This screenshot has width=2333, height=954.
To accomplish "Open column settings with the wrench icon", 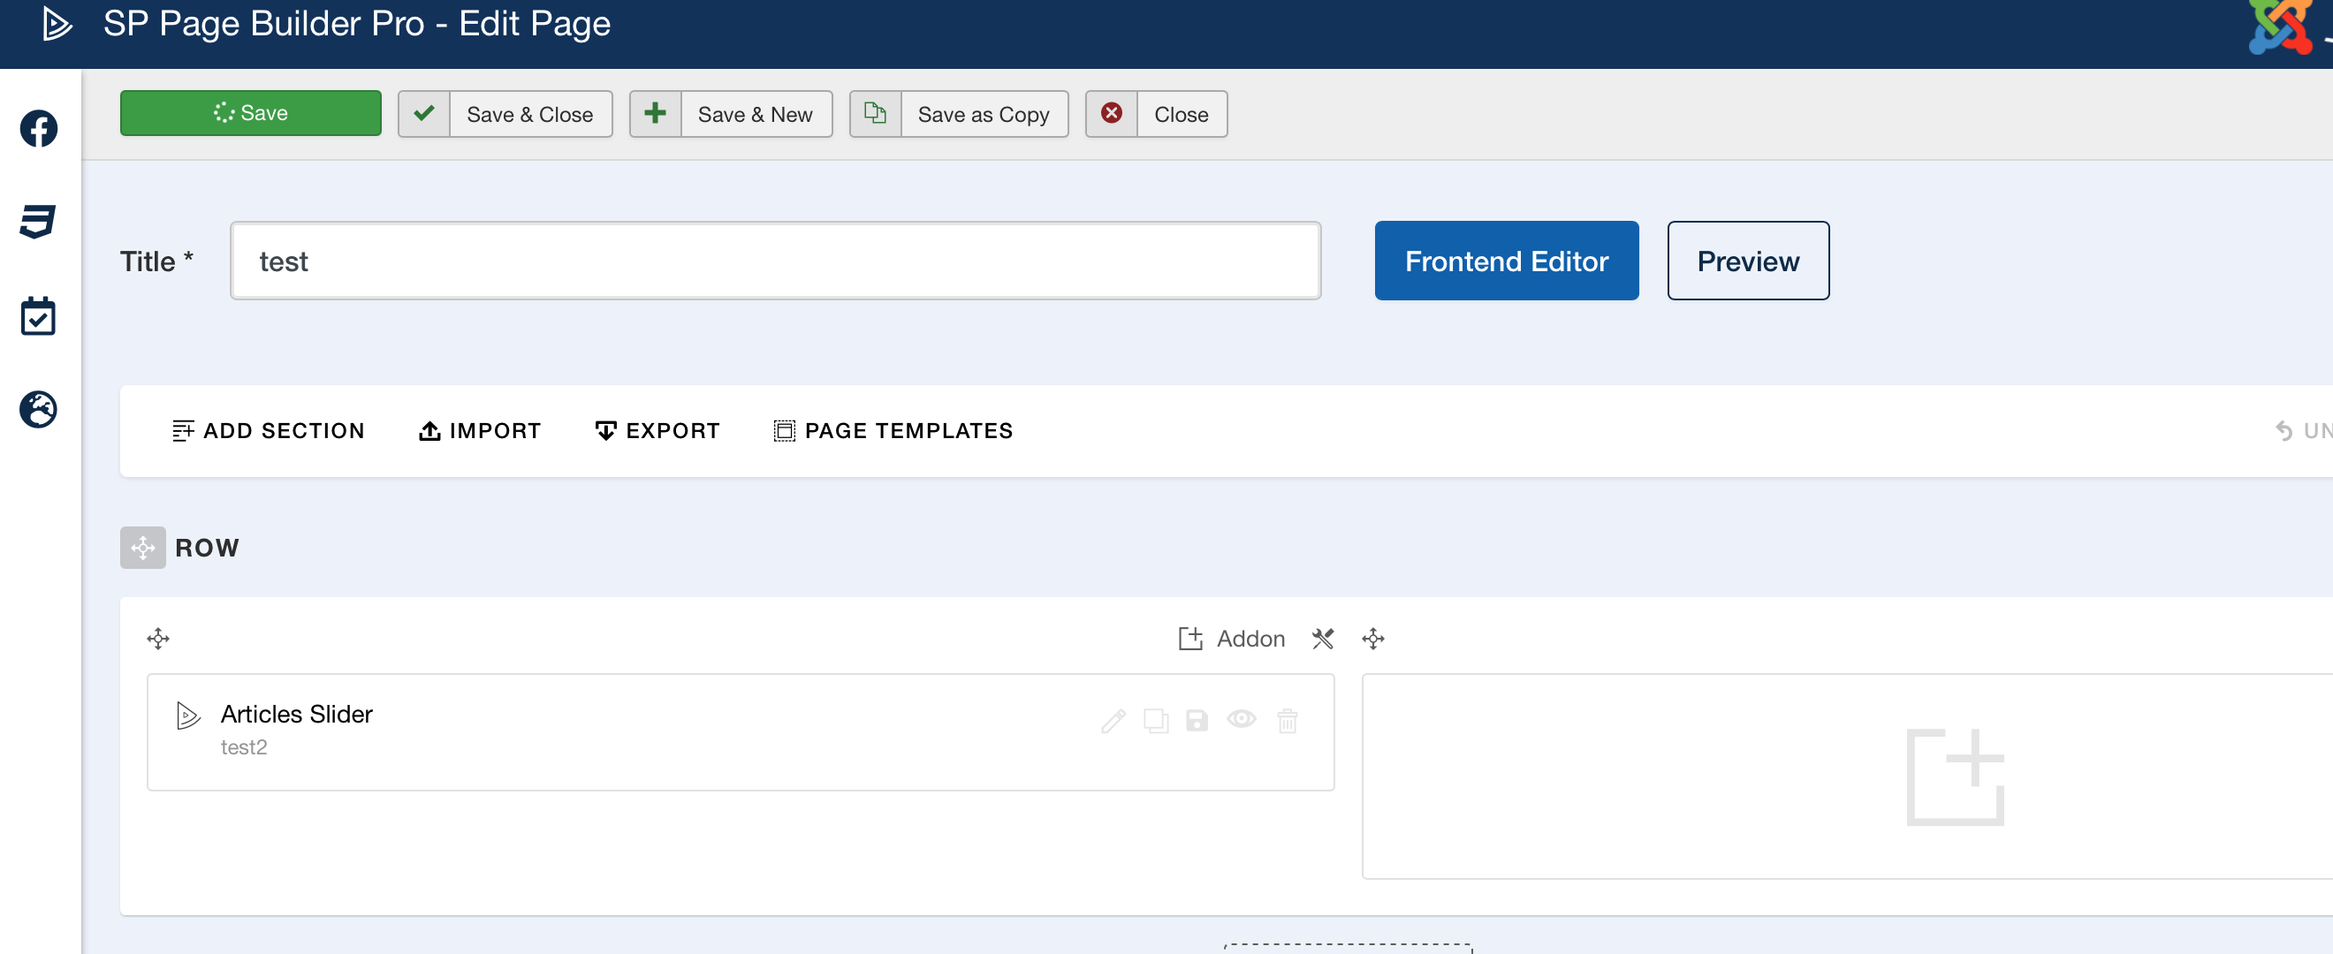I will [x=1322, y=639].
